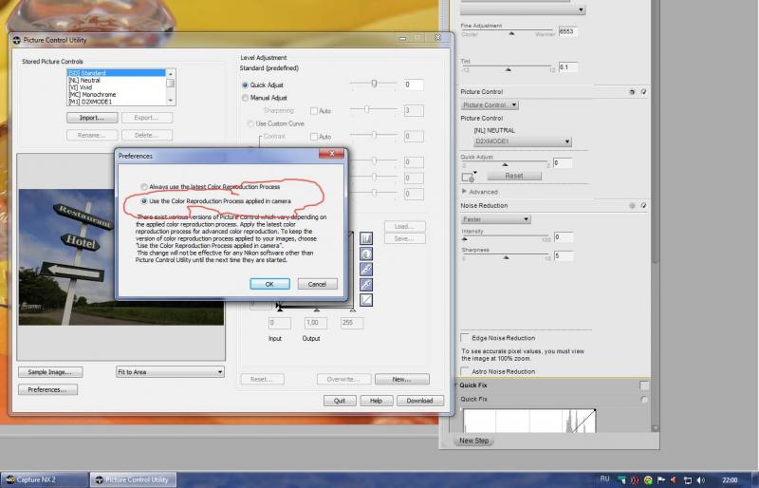This screenshot has height=488, width=759.
Task: Click the Preferences... button
Action: (47, 389)
